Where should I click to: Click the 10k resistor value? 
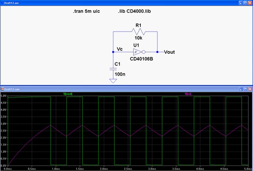[x=138, y=38]
